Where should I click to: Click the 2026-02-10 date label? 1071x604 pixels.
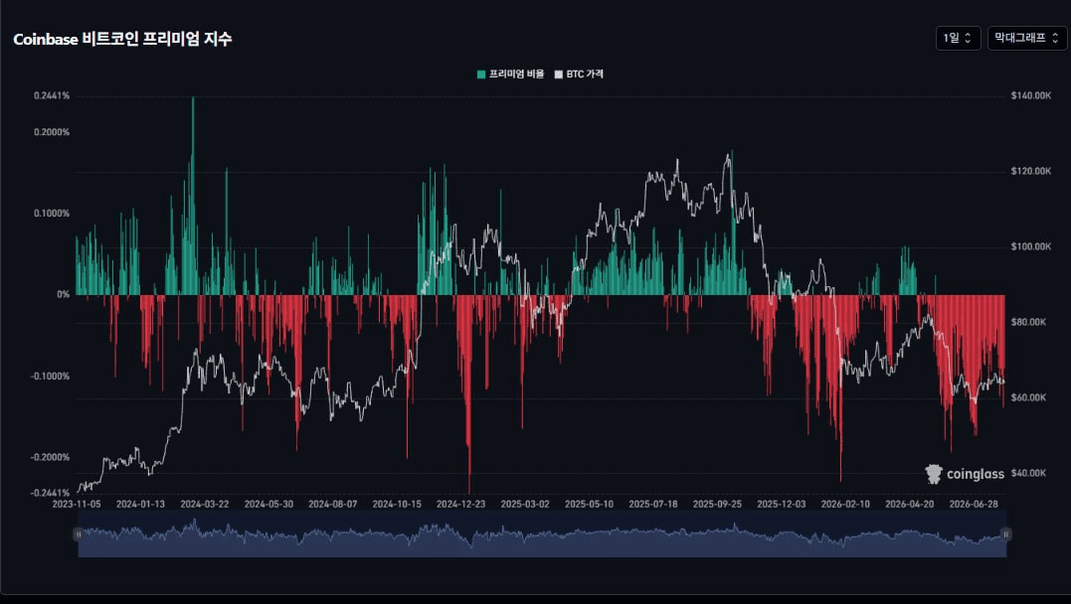[845, 504]
